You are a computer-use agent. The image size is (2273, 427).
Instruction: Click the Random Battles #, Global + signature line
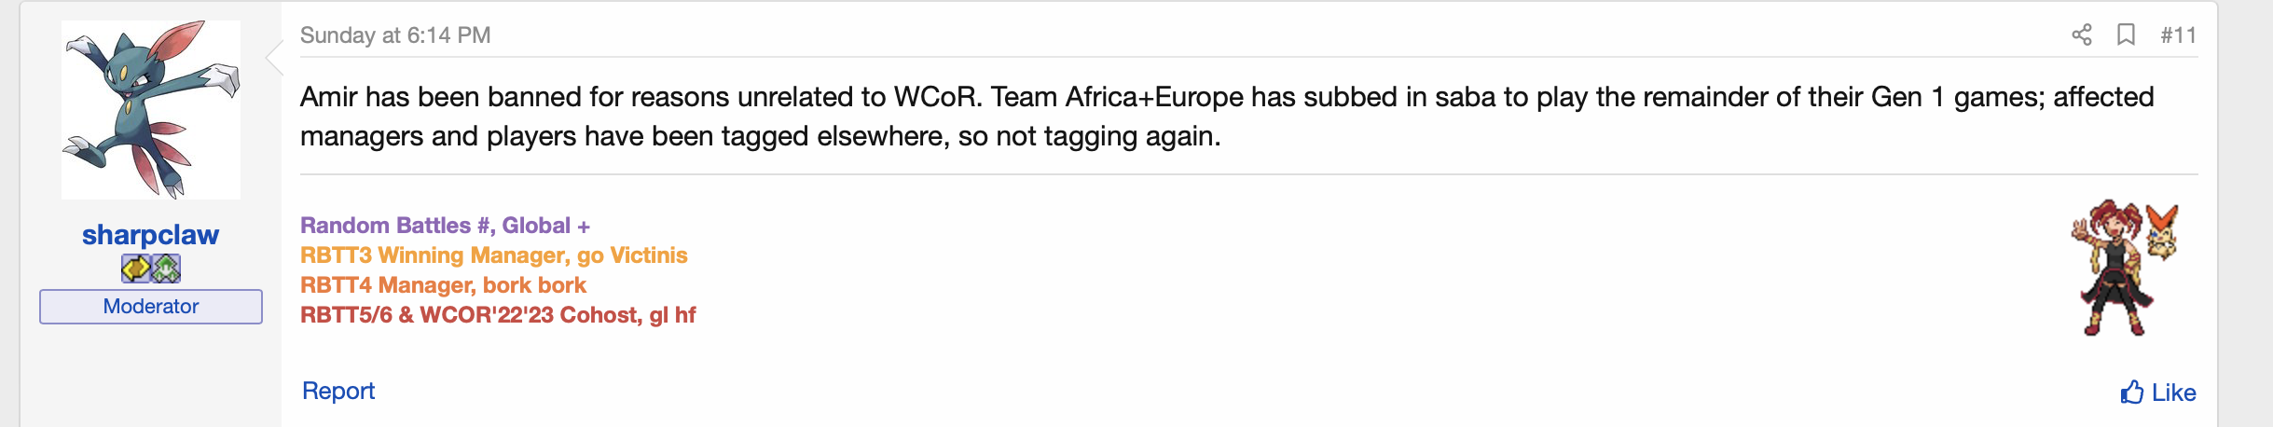point(445,226)
